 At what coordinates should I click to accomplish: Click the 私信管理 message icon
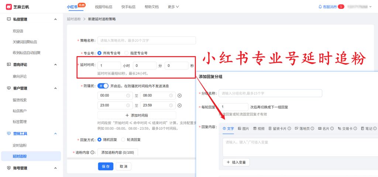(9, 19)
